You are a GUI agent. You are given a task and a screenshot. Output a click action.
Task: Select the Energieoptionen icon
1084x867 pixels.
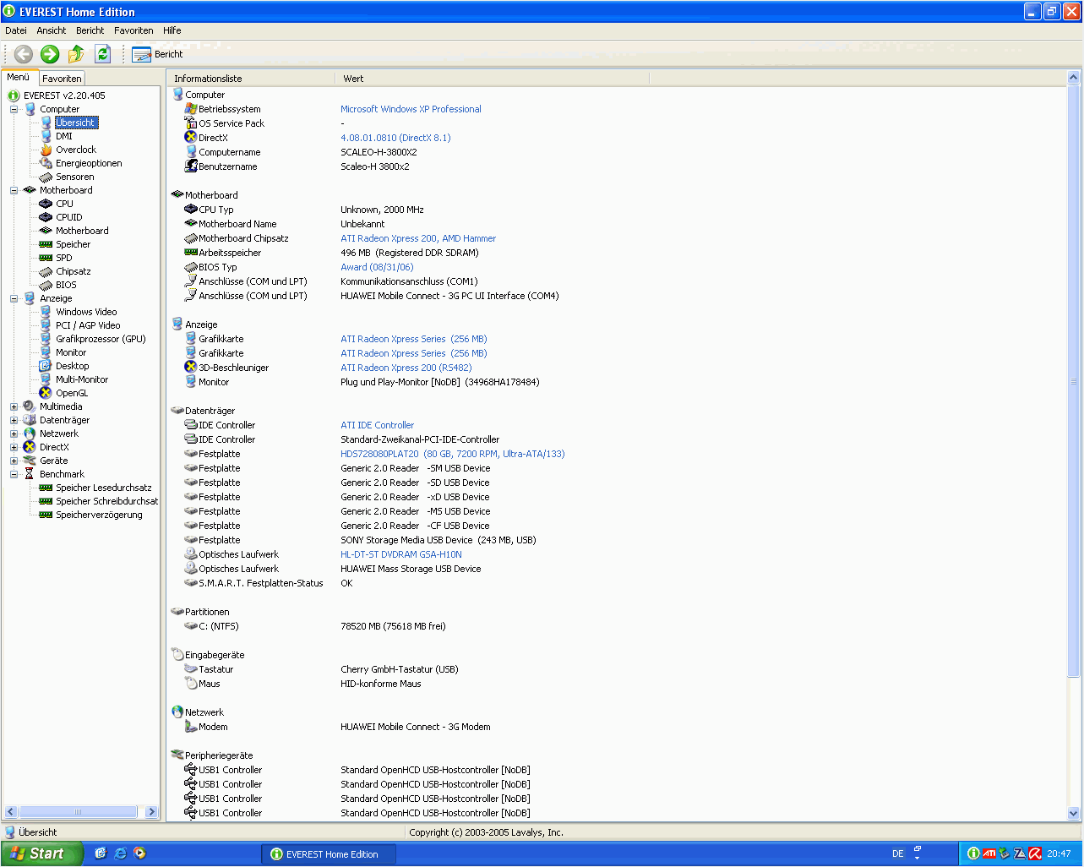[x=46, y=163]
